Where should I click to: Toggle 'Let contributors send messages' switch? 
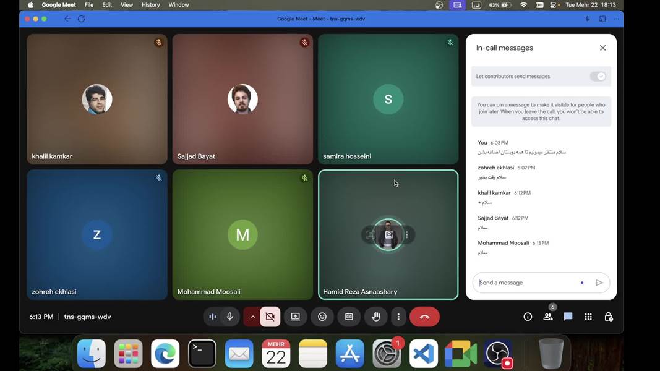[x=598, y=77]
